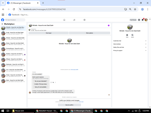Click the More options button
The image size is (151, 113).
[x=89, y=33]
